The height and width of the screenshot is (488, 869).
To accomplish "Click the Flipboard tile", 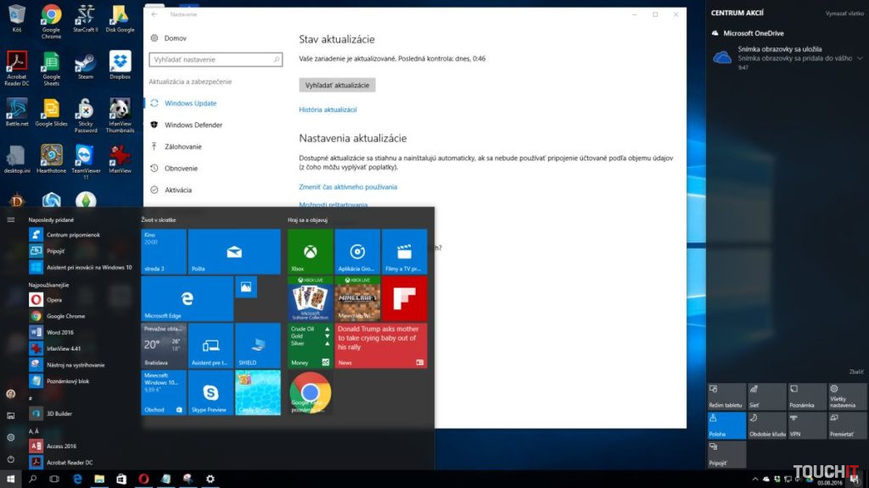I will 404,297.
